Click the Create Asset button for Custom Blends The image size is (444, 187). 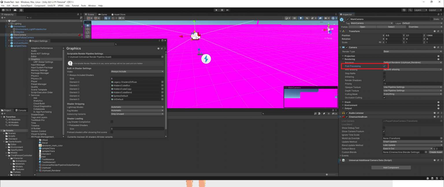(436, 152)
